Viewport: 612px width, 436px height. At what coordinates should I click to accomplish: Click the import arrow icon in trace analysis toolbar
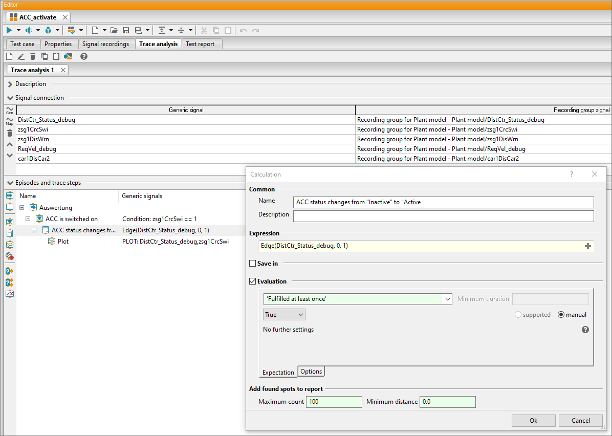(x=68, y=57)
